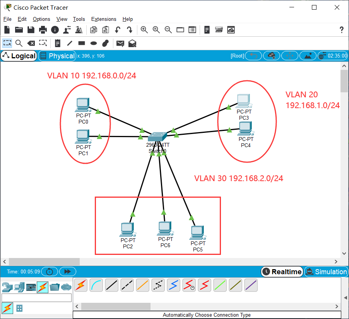Paste with the clipboard icon
The width and height of the screenshot is (349, 319).
pyautogui.click(x=106, y=30)
